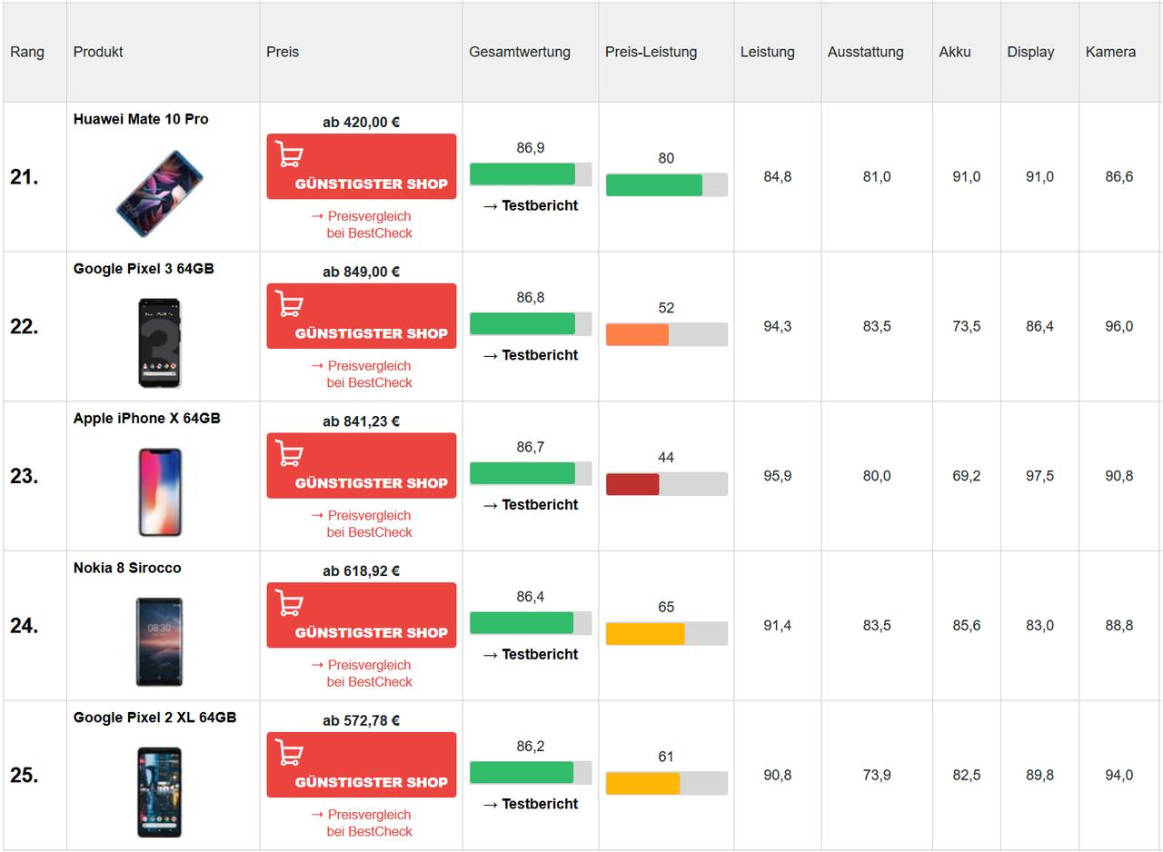1163x852 pixels.
Task: Open the Nokia 8 Sirocco product image
Action: pyautogui.click(x=160, y=641)
